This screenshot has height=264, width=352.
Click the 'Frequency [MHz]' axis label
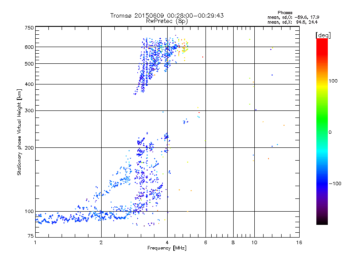point(167,248)
